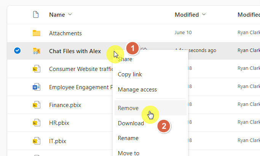260x156 pixels.
Task: Click the Modified By column header
Action: (249, 15)
